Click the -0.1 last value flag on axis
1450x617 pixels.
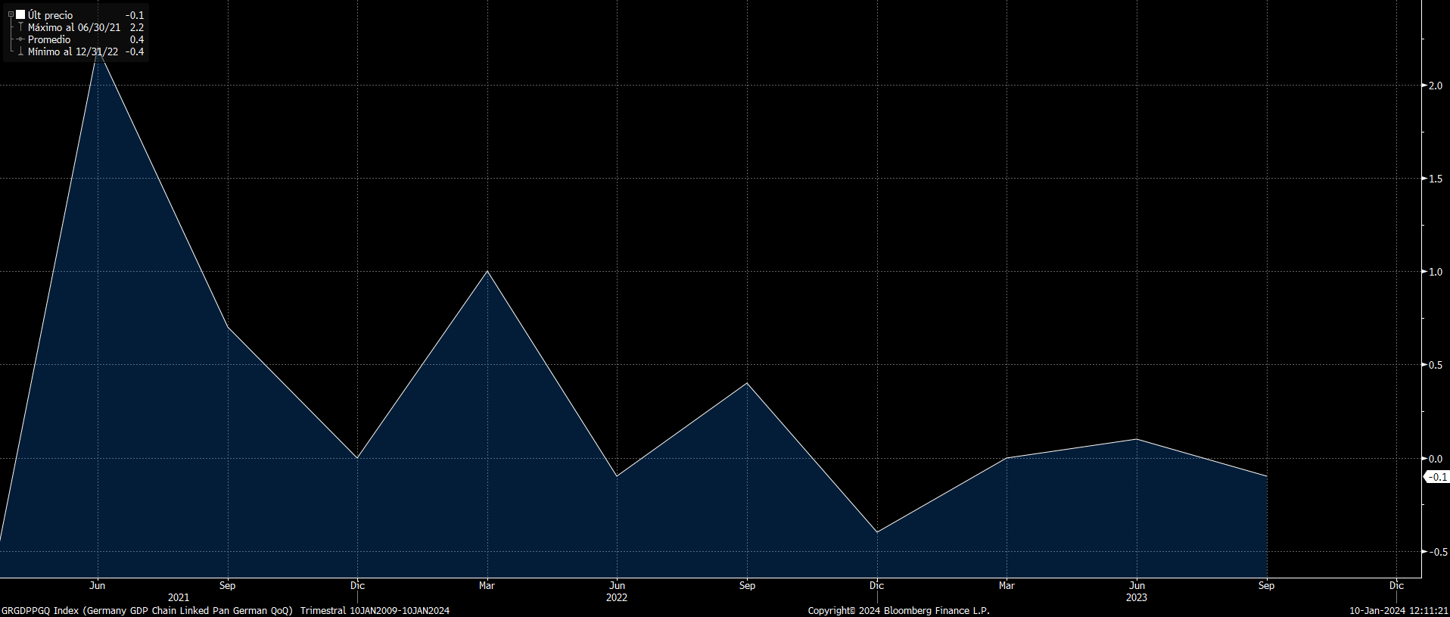1437,477
